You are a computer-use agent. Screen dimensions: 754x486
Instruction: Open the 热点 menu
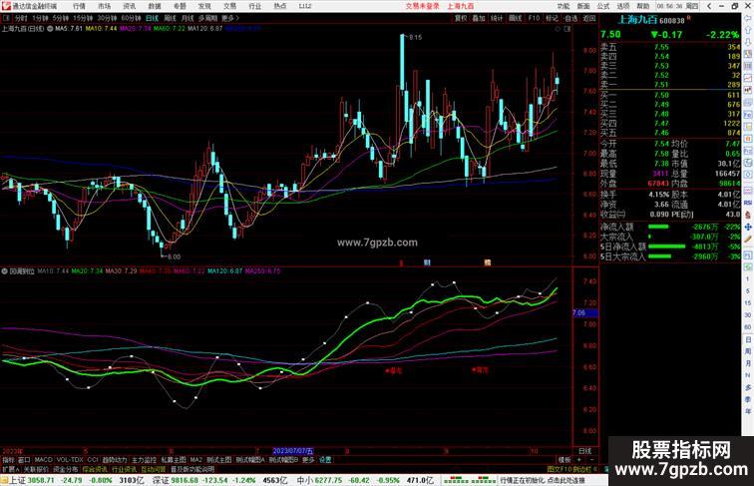click(x=280, y=6)
